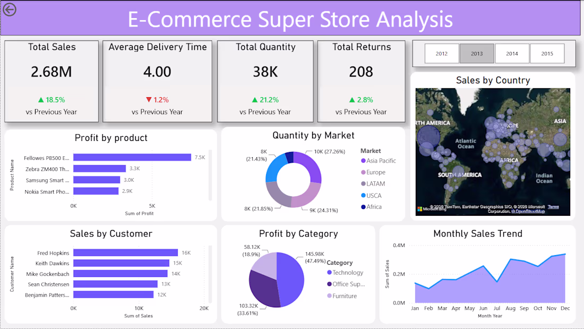Select the 2014 year slicer
584x329 pixels.
point(512,54)
